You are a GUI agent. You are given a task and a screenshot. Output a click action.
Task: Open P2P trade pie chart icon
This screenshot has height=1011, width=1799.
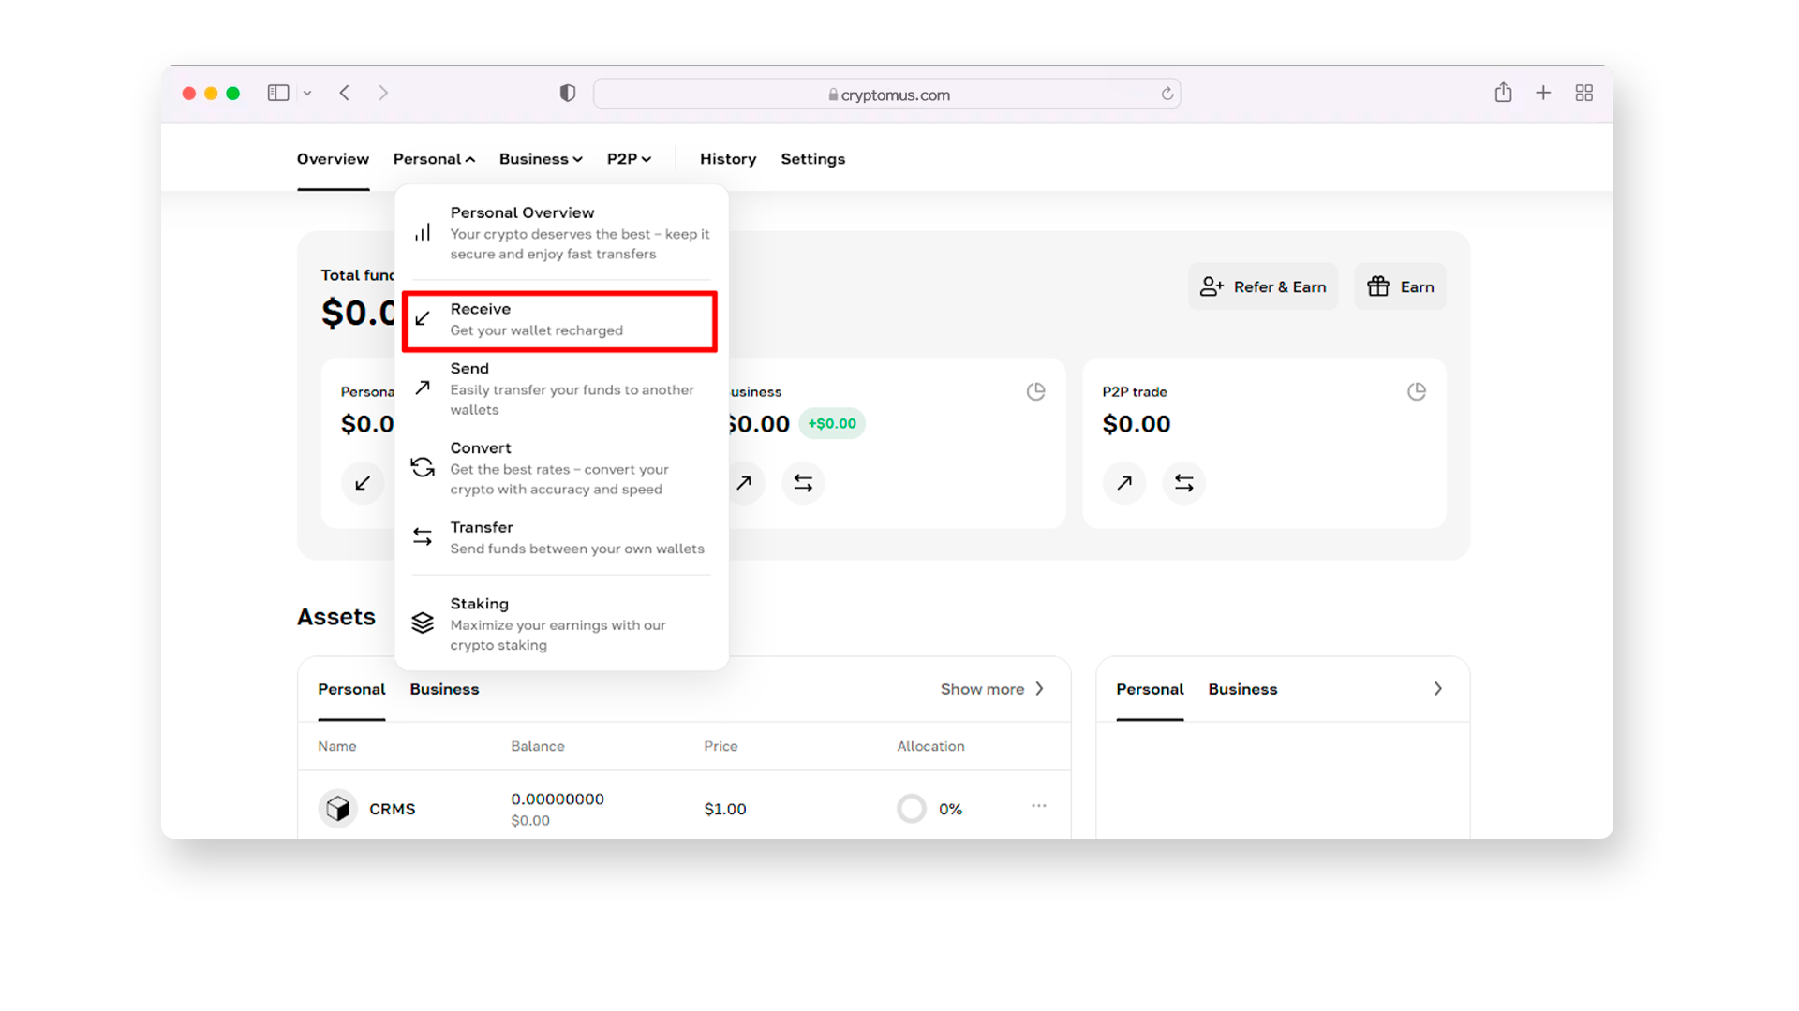(1417, 391)
